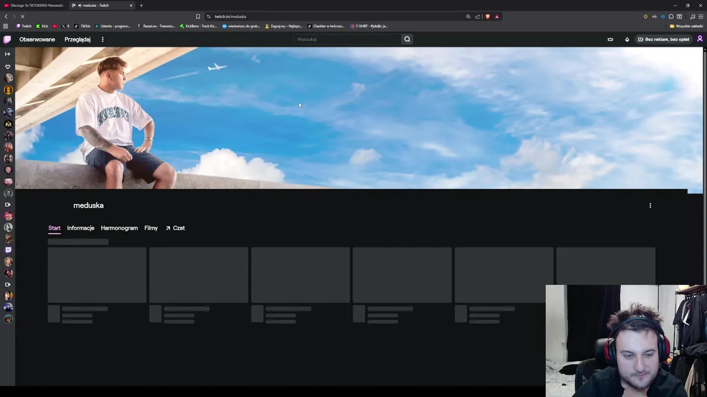Select the Start channel tab
Viewport: 707px width, 397px height.
54,228
